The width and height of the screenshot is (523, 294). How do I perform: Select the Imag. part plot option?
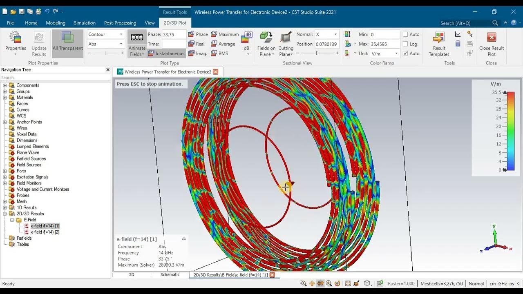click(x=198, y=53)
